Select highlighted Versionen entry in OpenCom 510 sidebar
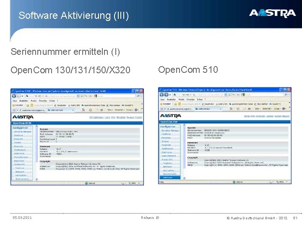302x226 pixels. [170, 177]
